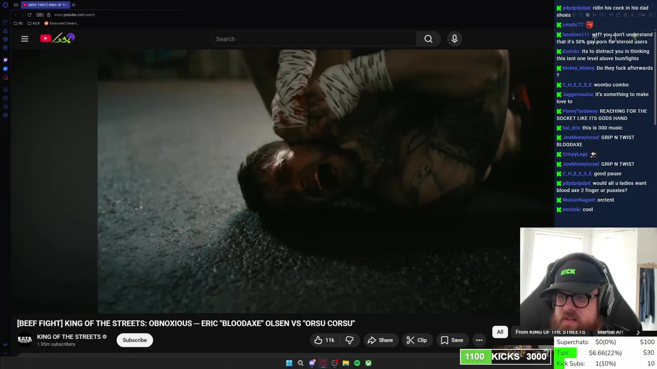Open the YouTube hamburger guide menu
The width and height of the screenshot is (657, 369).
[25, 39]
